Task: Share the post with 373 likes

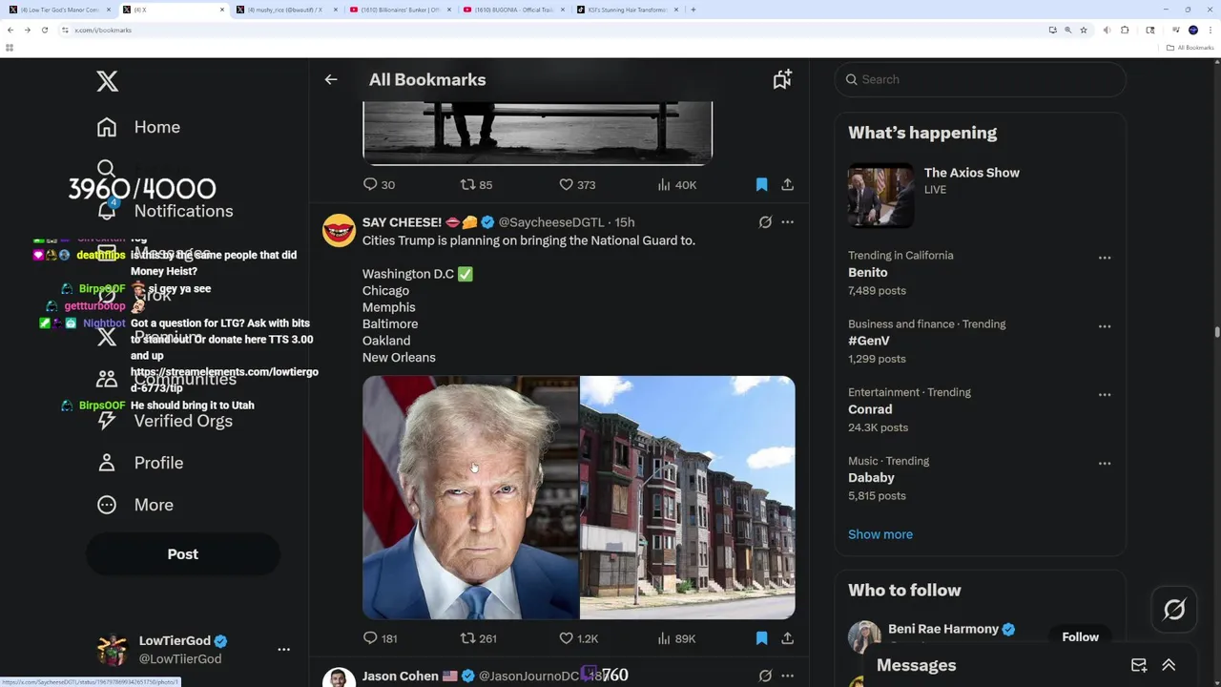Action: point(788,184)
